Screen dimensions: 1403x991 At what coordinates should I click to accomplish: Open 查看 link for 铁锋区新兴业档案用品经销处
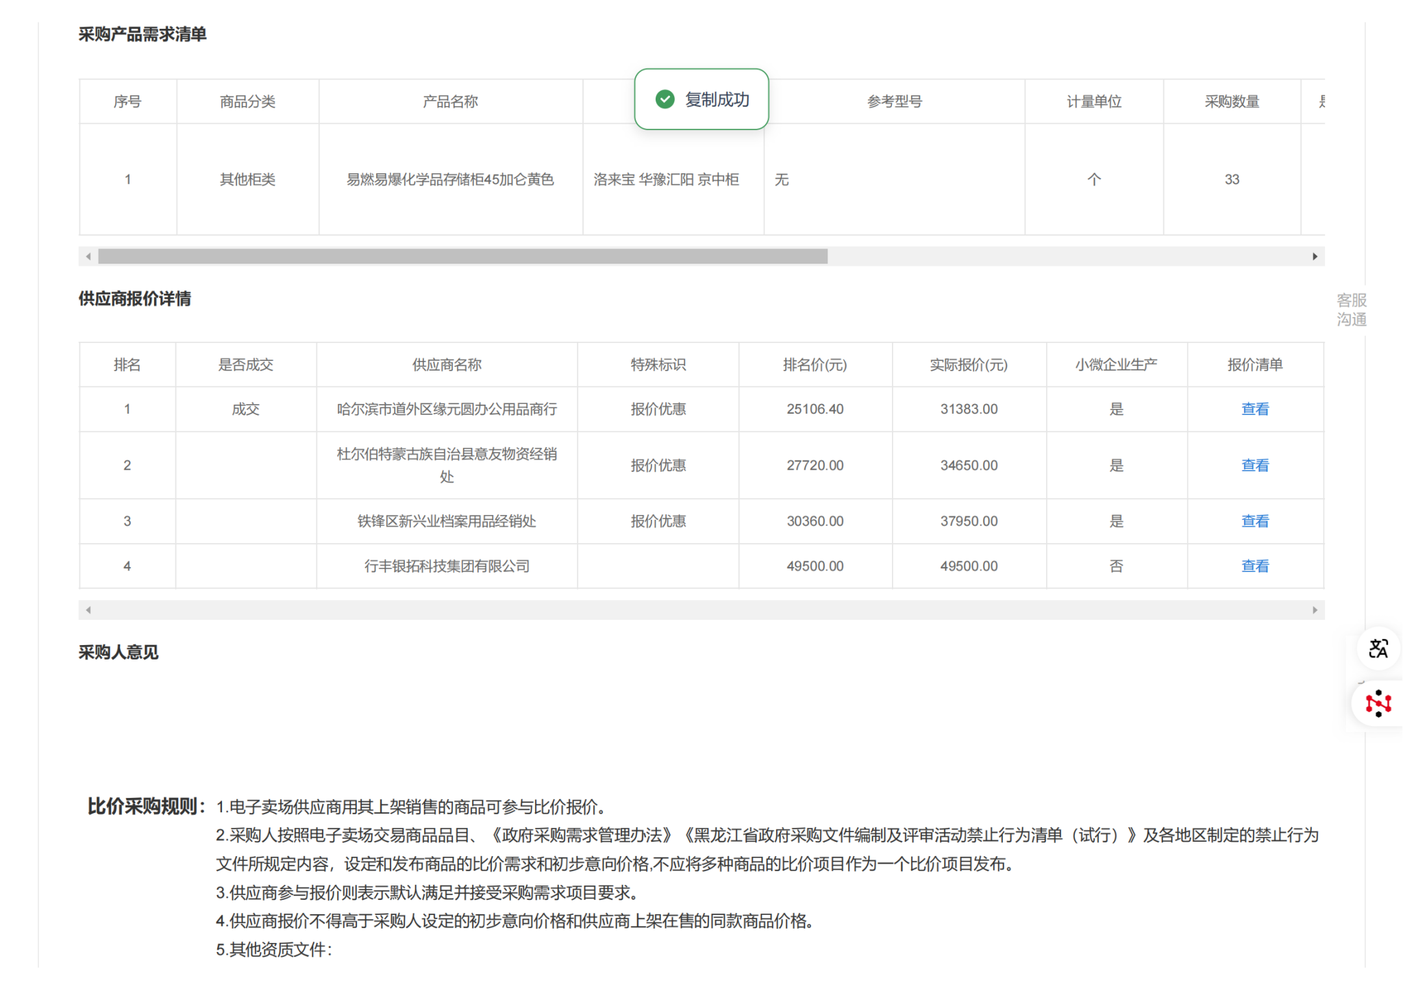click(1254, 521)
